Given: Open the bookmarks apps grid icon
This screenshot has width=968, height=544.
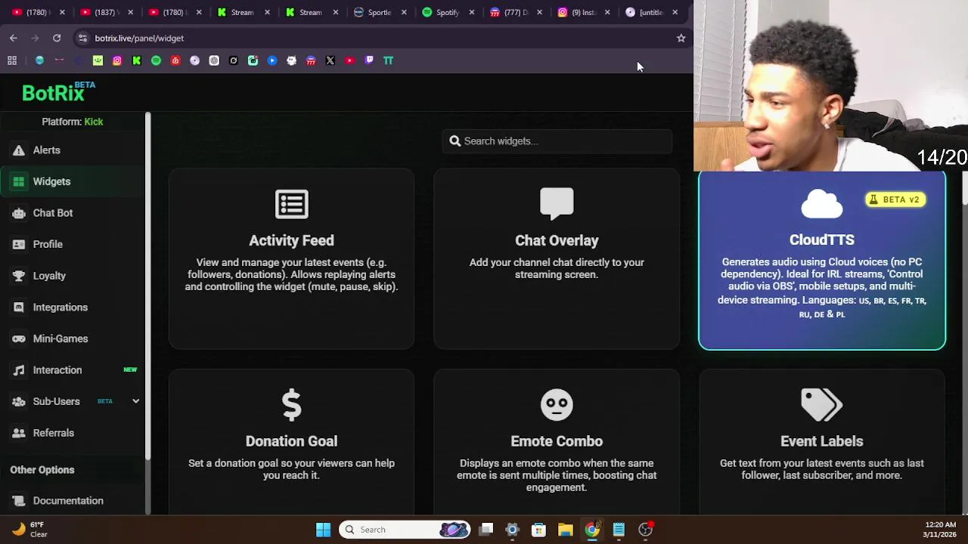Looking at the screenshot, I should pos(12,60).
